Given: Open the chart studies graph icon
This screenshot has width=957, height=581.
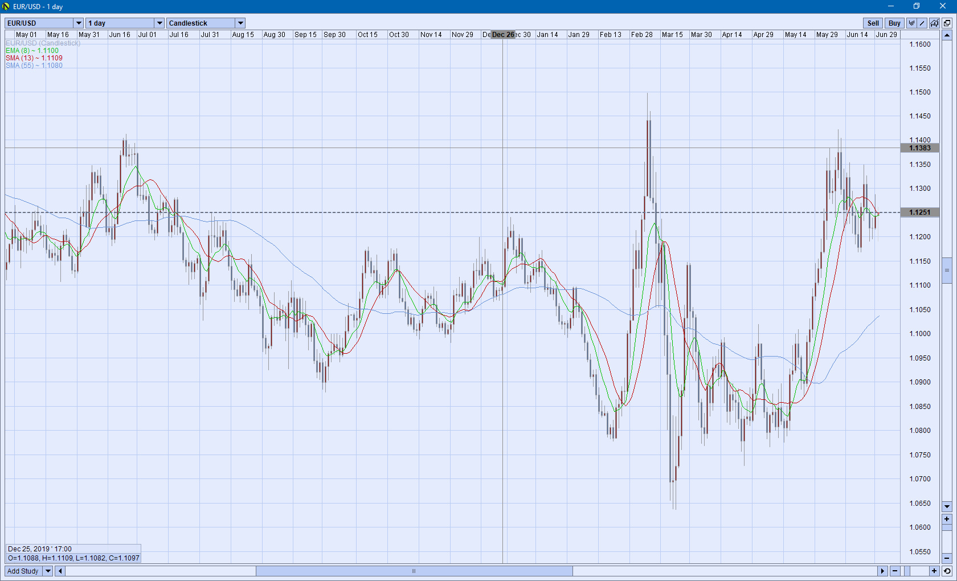Looking at the screenshot, I should click(x=934, y=23).
